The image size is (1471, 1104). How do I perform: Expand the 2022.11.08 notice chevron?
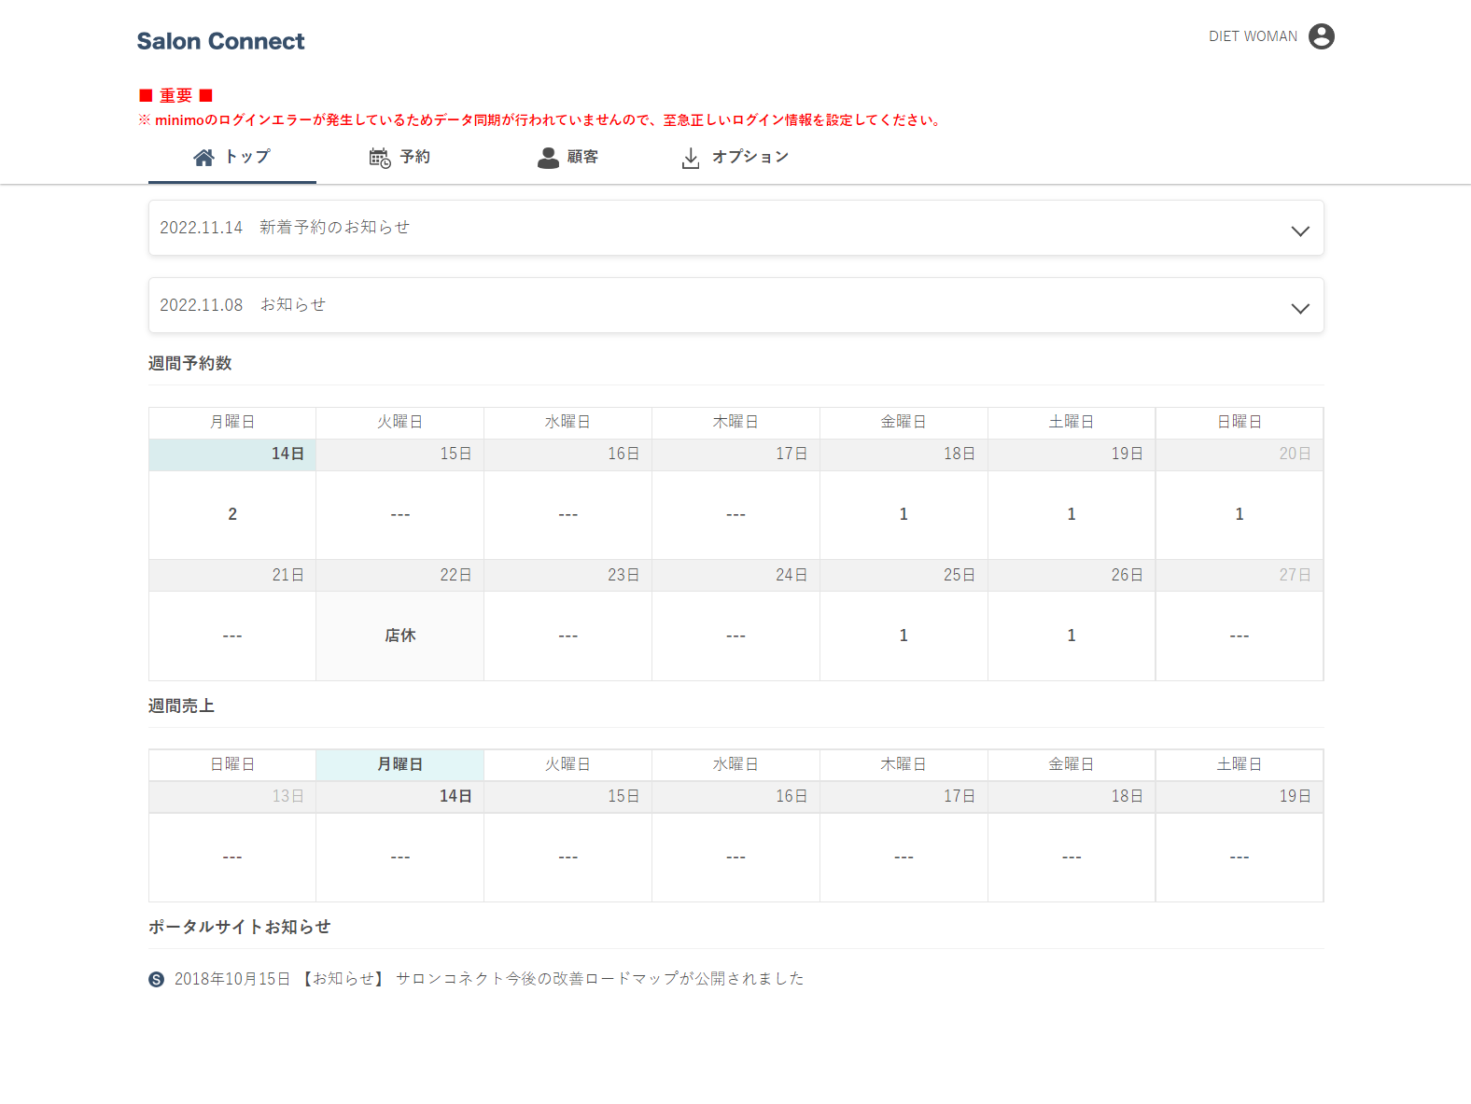click(1299, 308)
